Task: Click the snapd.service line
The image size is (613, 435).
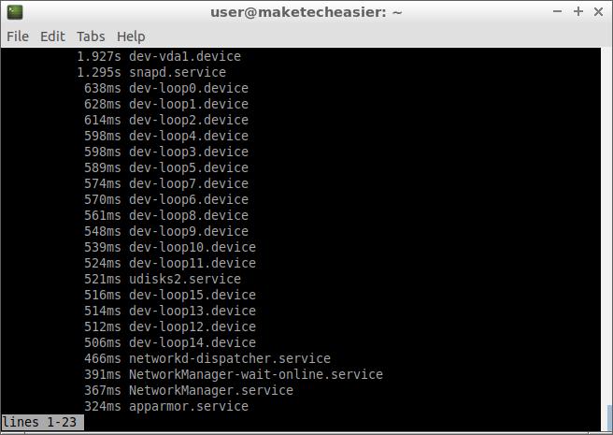Action: (x=177, y=72)
